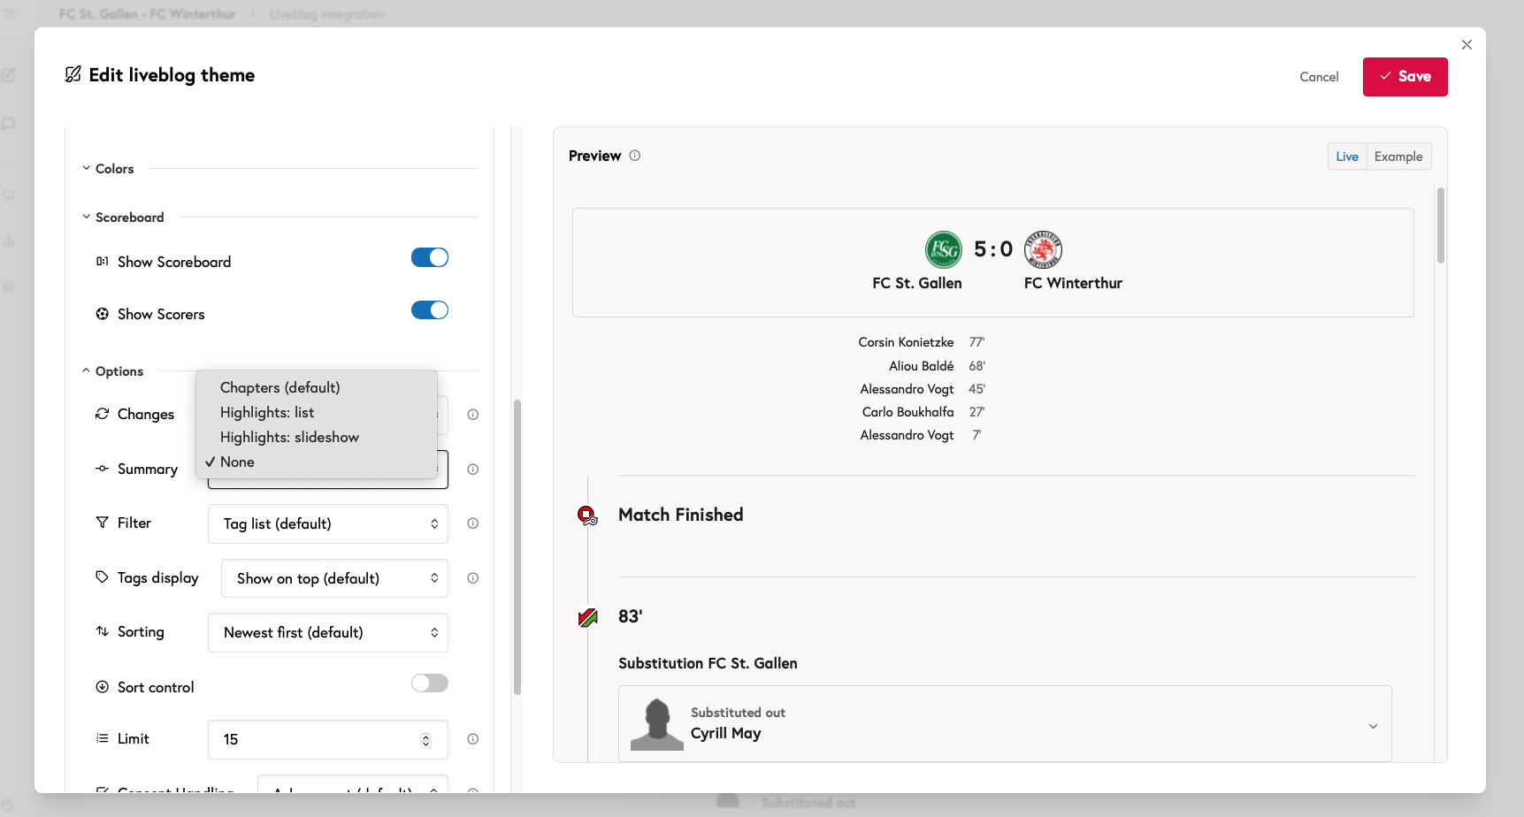Open the Tags display dropdown
Viewport: 1524px width, 817px height.
click(334, 578)
